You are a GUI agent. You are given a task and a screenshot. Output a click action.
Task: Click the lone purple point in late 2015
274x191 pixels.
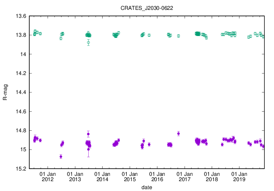click(x=149, y=144)
